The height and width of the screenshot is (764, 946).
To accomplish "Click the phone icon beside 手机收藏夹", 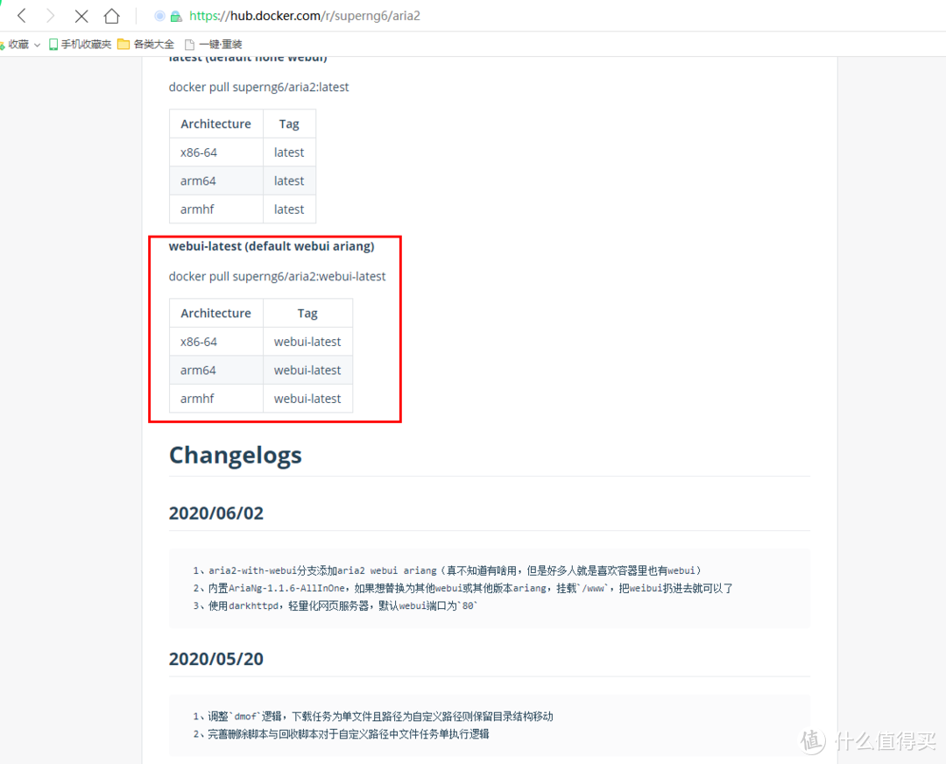I will [x=53, y=44].
